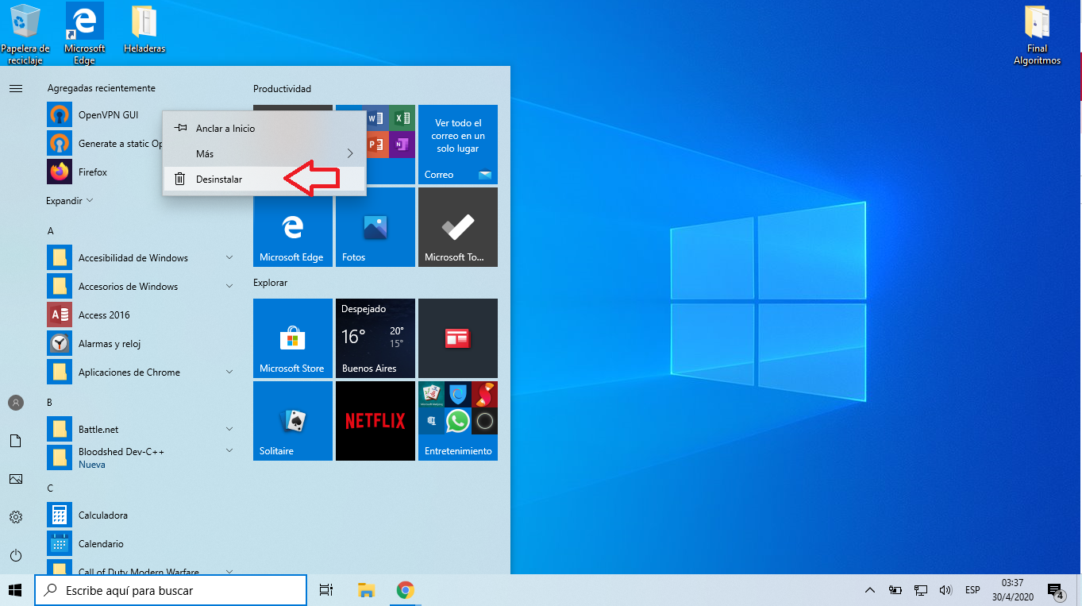Screen dimensions: 1082x606
Task: Open the Microsoft Store tile
Action: click(x=293, y=338)
